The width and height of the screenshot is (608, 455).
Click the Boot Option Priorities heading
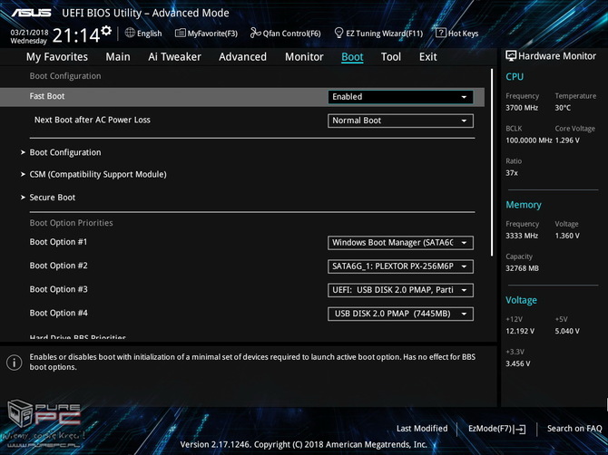tap(72, 223)
